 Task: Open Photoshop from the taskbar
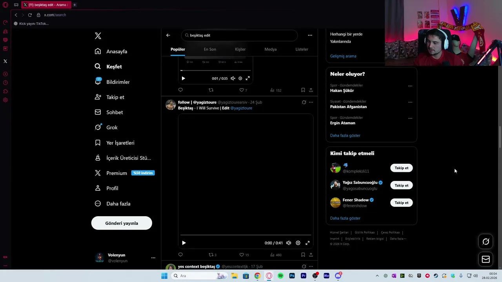292,276
